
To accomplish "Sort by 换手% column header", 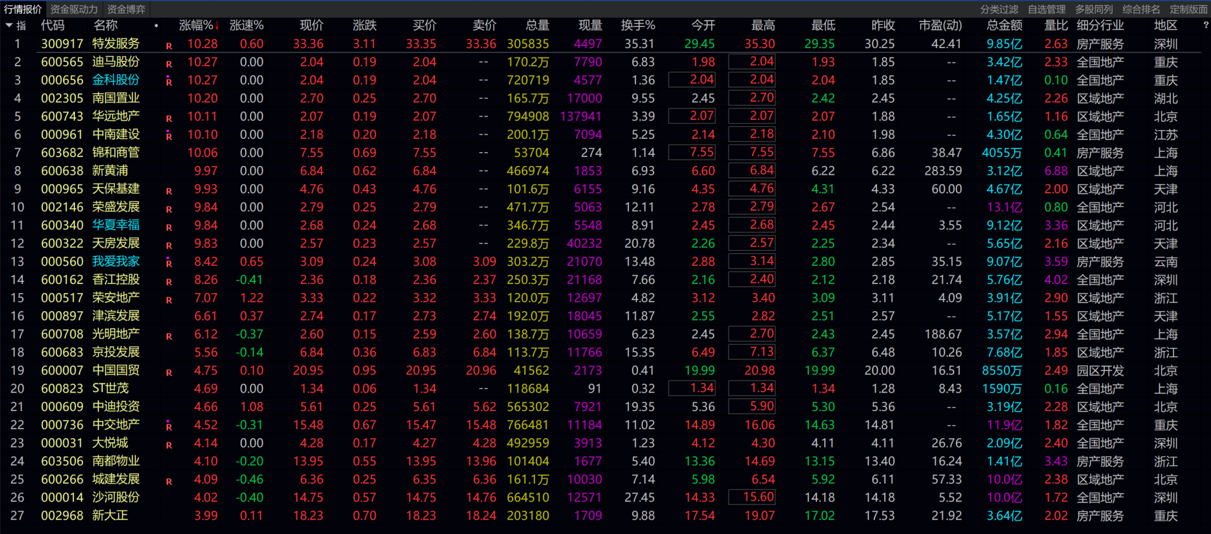I will pyautogui.click(x=638, y=25).
